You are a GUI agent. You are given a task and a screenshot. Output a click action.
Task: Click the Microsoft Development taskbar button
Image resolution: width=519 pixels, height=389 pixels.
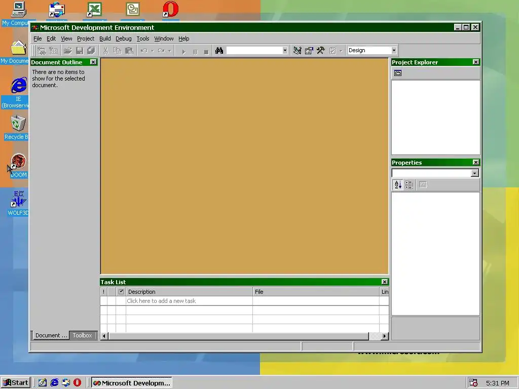tap(132, 383)
